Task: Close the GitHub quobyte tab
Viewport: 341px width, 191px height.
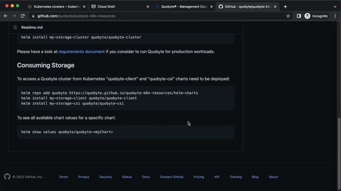Action: [275, 7]
